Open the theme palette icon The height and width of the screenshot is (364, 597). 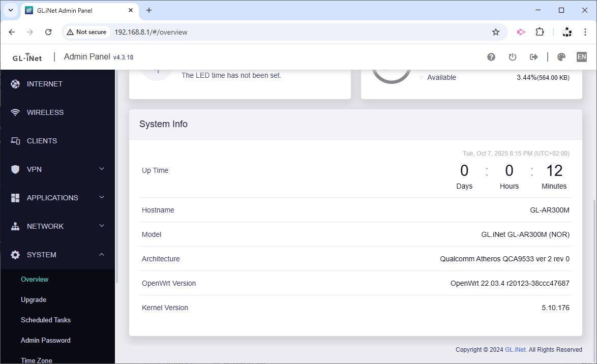click(x=561, y=57)
